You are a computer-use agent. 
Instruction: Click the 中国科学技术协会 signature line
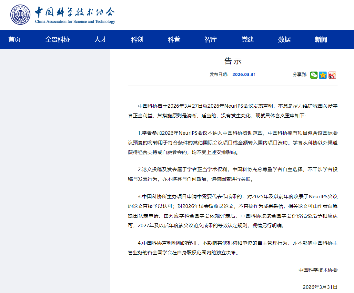[x=318, y=270]
